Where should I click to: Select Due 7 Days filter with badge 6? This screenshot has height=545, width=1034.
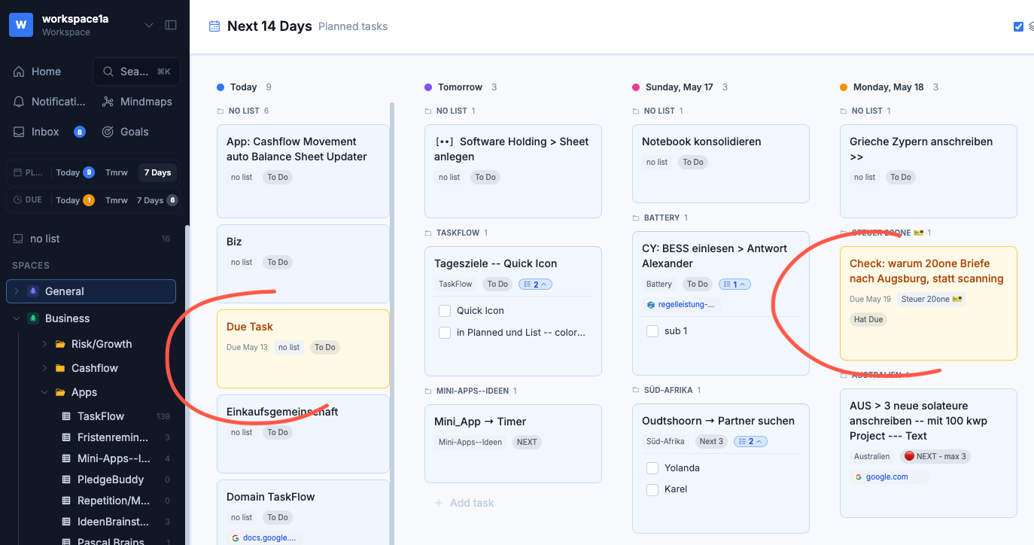(x=157, y=200)
